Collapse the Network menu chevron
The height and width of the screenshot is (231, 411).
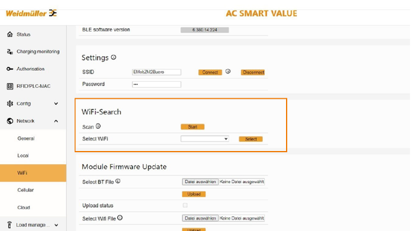(x=56, y=121)
